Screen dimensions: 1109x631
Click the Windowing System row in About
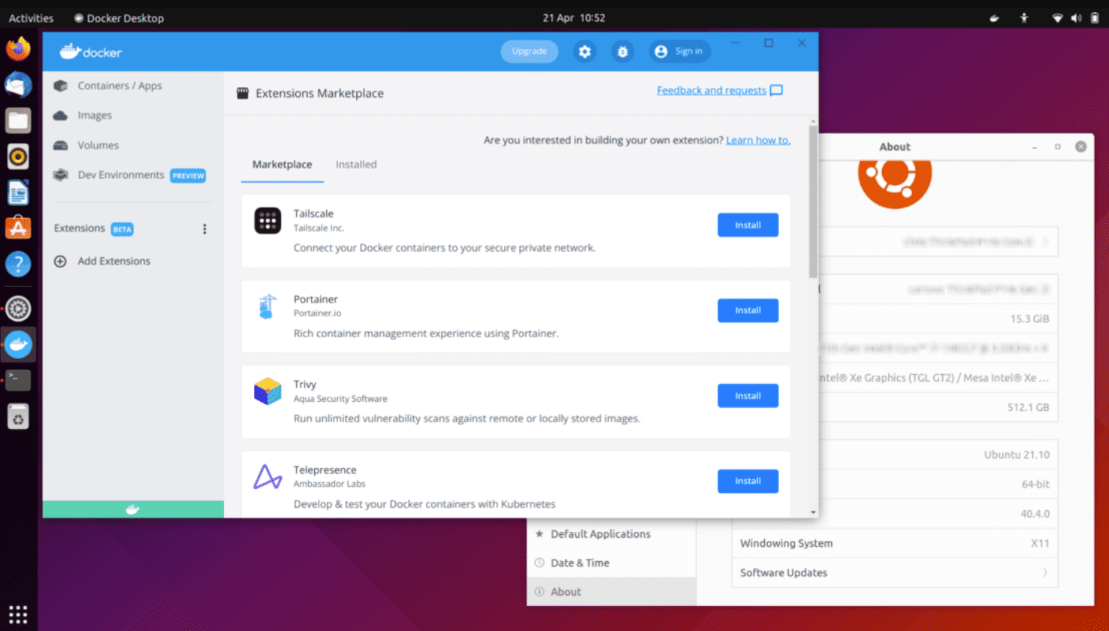pos(895,543)
